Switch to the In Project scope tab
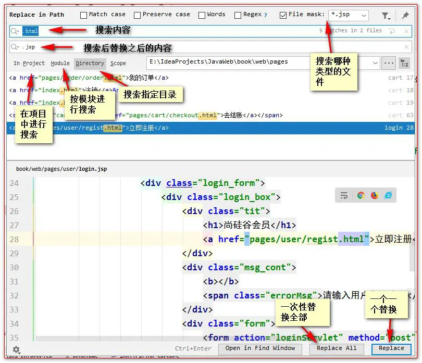422x363 pixels. [x=29, y=64]
